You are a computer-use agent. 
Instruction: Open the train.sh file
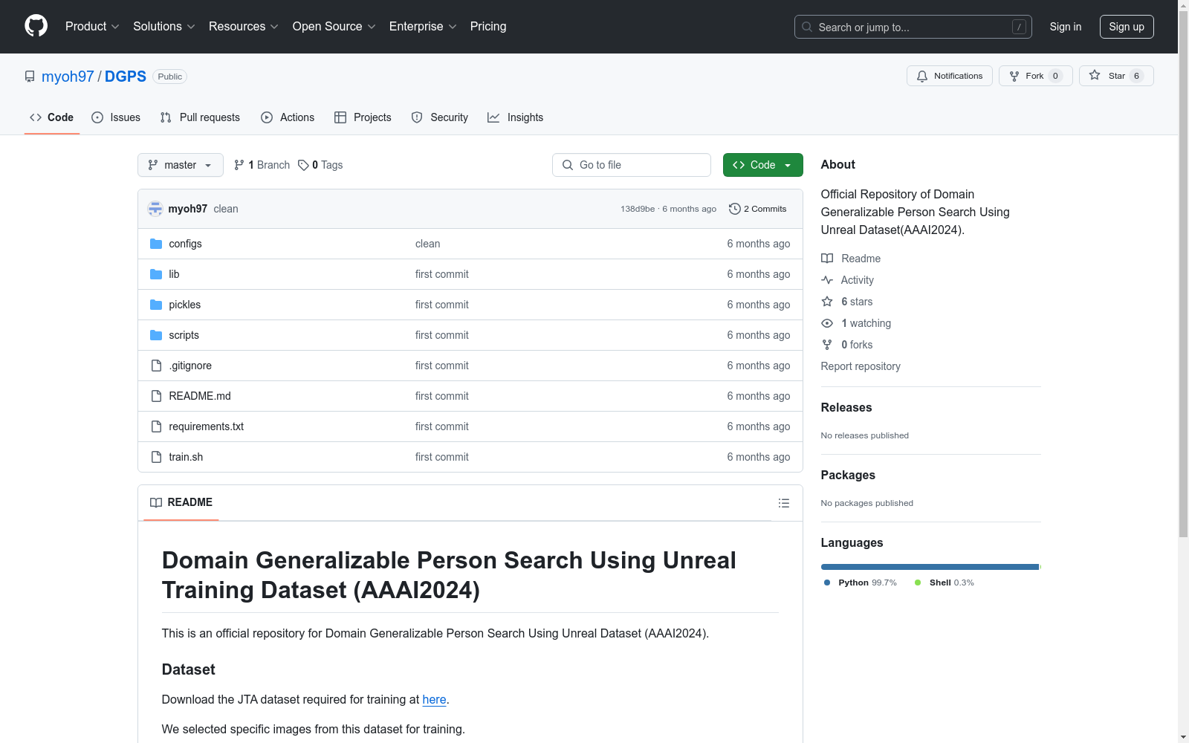click(186, 457)
